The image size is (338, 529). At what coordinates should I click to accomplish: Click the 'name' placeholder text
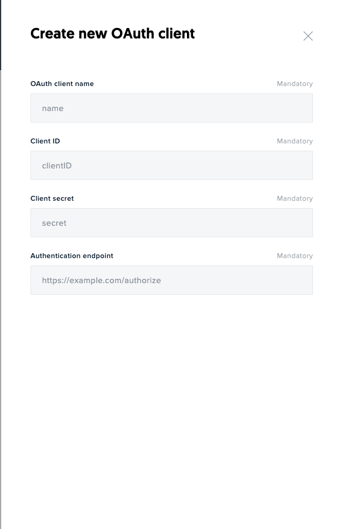[53, 108]
